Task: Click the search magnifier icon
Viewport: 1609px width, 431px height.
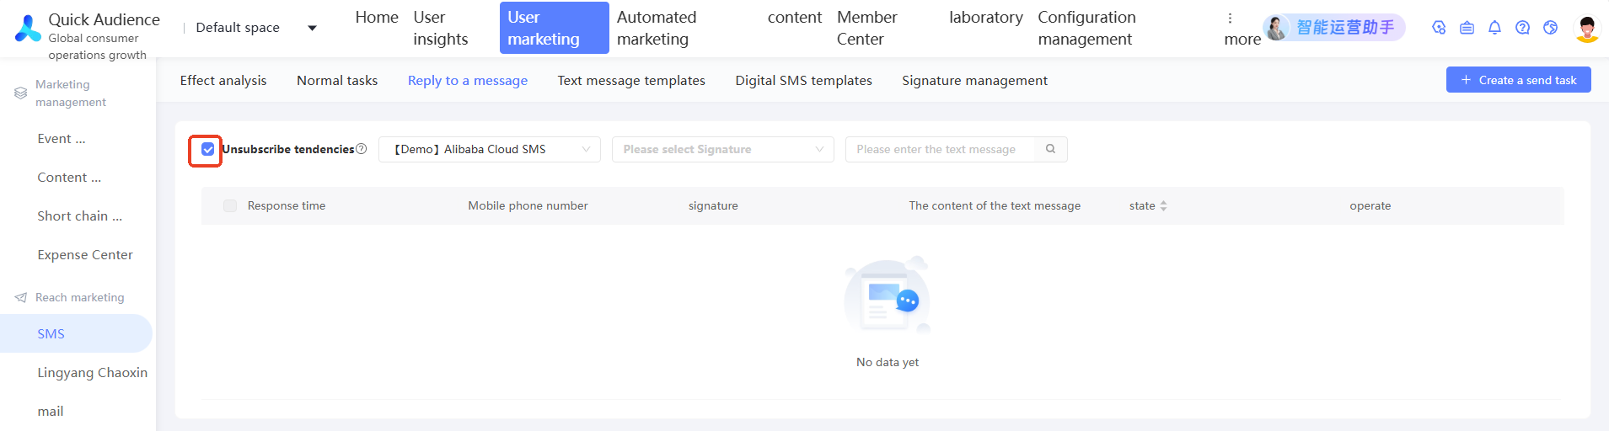Action: point(1050,149)
